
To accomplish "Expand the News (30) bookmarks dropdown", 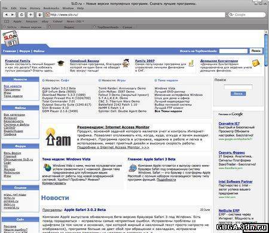I will tap(75, 21).
